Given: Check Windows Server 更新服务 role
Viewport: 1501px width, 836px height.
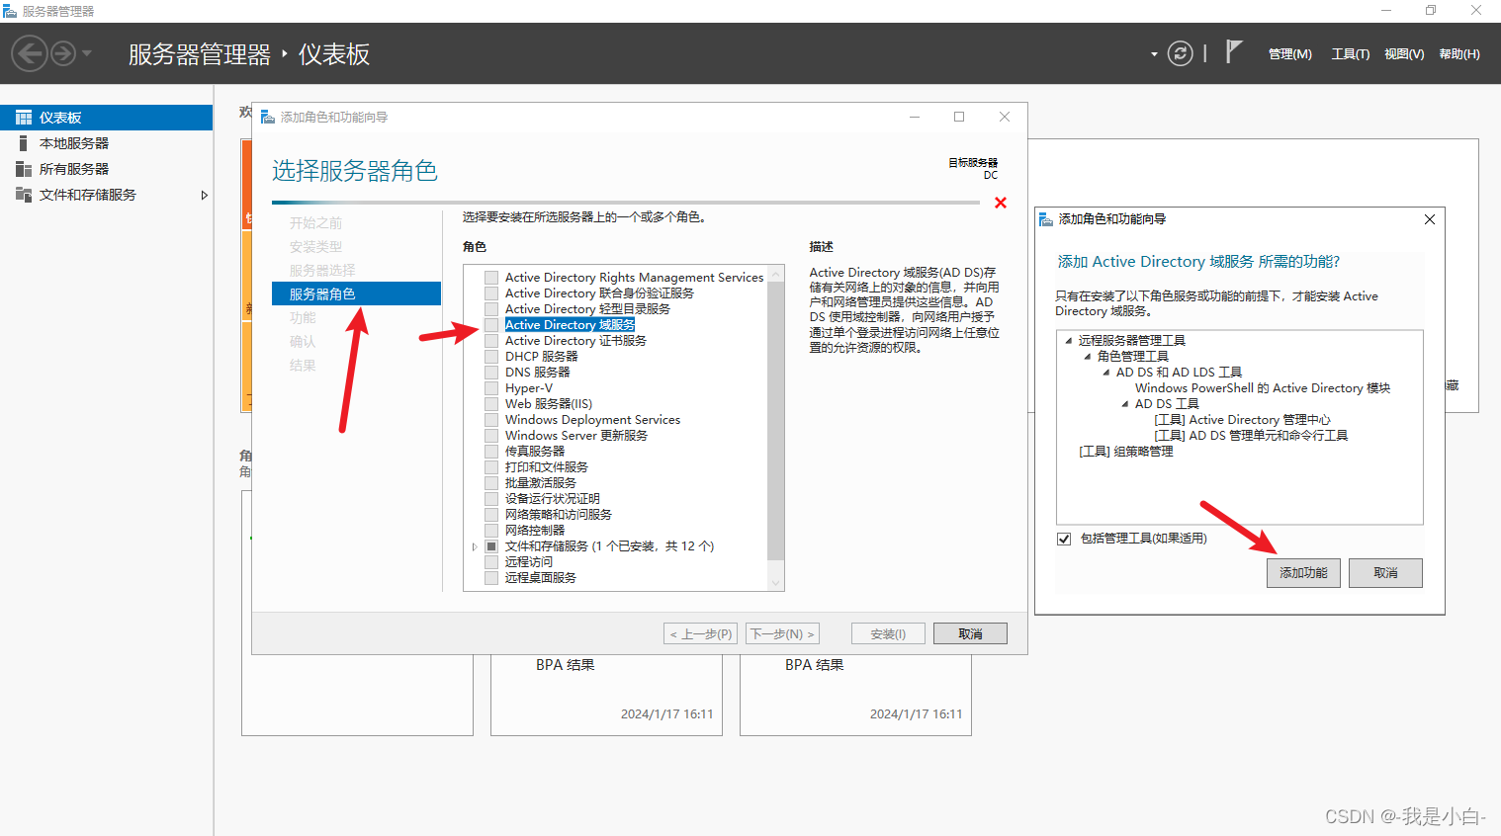Looking at the screenshot, I should 491,436.
